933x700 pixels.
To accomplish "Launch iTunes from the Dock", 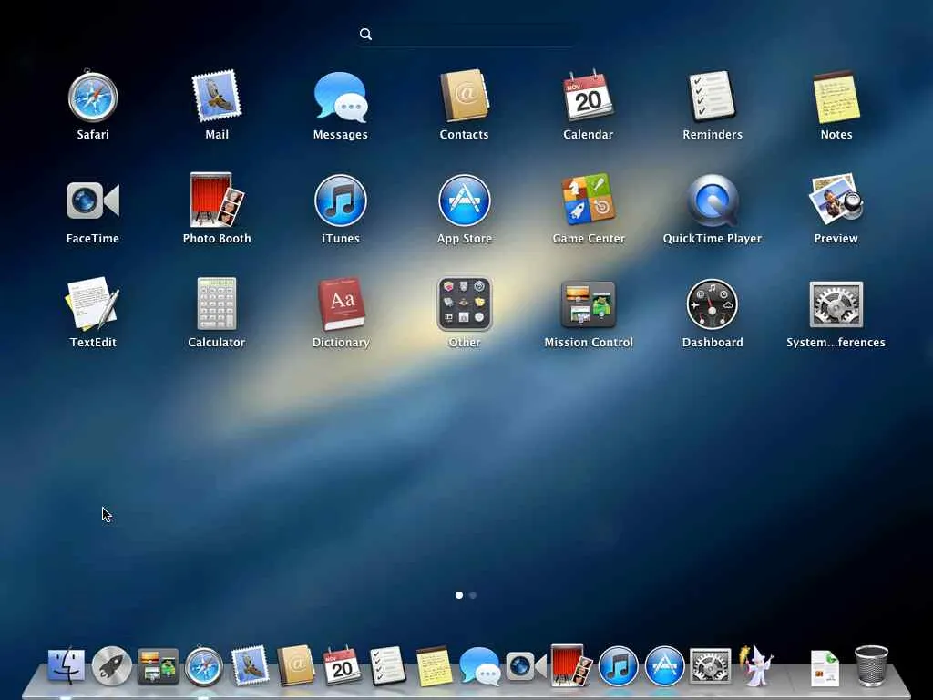I will coord(619,665).
